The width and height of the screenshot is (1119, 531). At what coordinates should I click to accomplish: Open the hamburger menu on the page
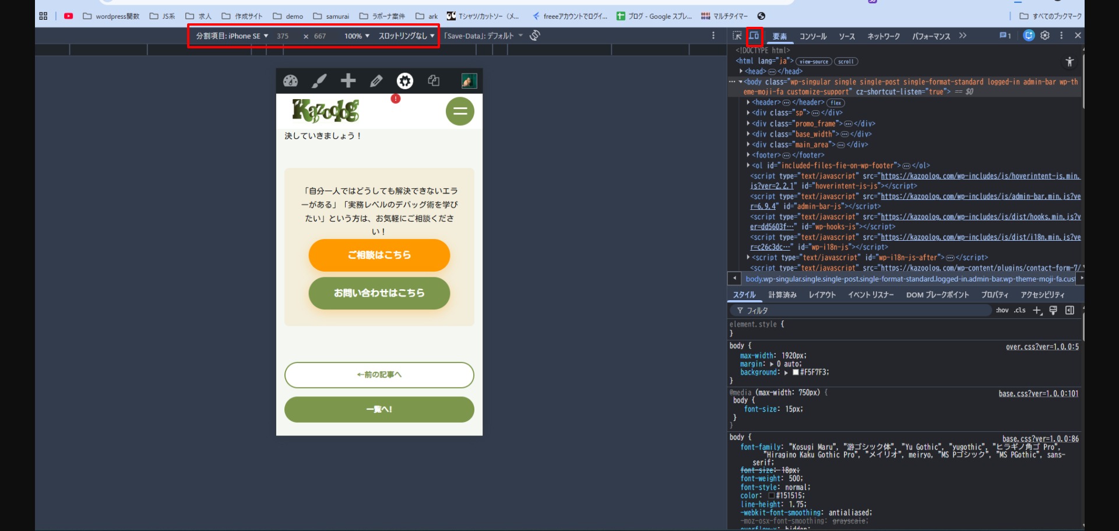(460, 111)
